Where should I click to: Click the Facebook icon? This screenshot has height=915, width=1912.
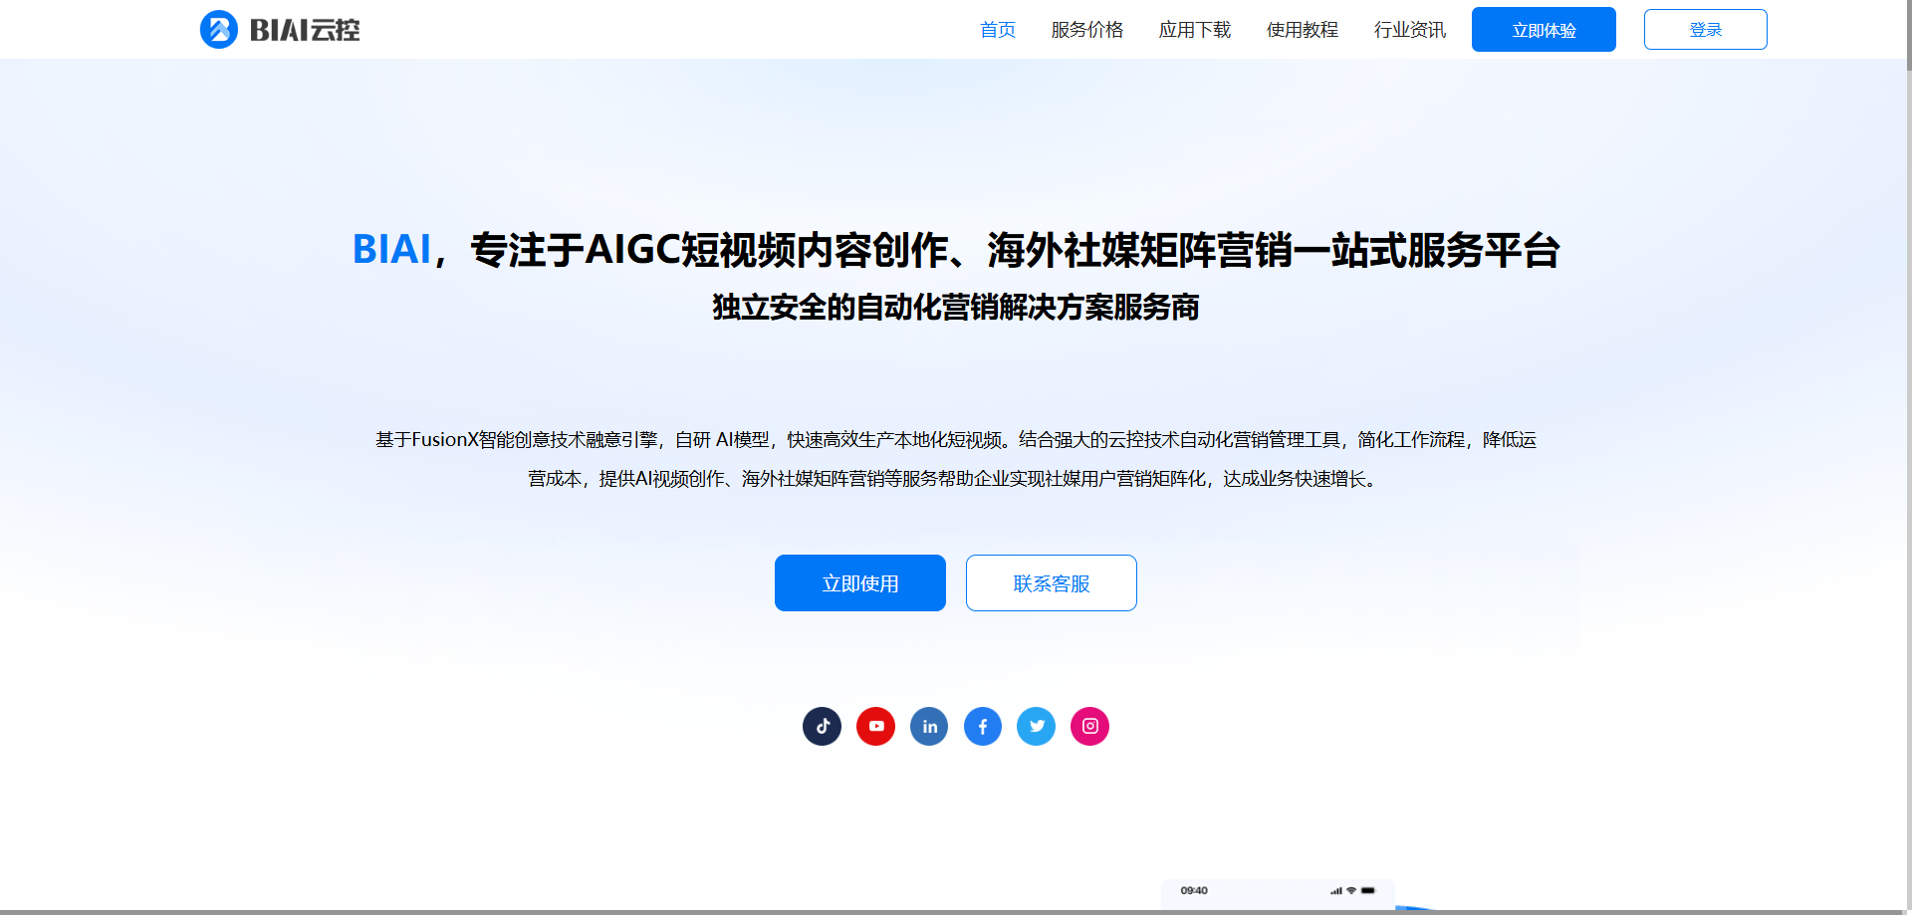click(983, 726)
